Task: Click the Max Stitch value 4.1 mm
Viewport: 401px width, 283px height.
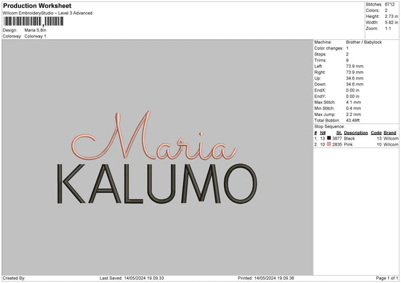Action: pyautogui.click(x=354, y=102)
